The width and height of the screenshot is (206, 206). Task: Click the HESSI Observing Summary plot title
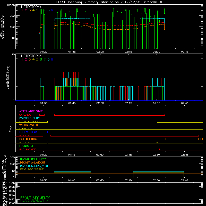pos(109,2)
